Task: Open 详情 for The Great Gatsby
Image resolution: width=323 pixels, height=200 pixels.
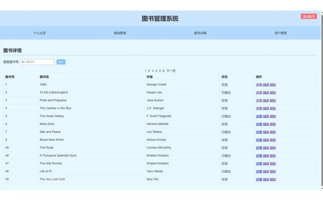Action: (x=258, y=116)
